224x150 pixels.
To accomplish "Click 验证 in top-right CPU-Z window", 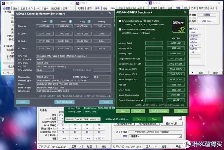I will click(201, 73).
